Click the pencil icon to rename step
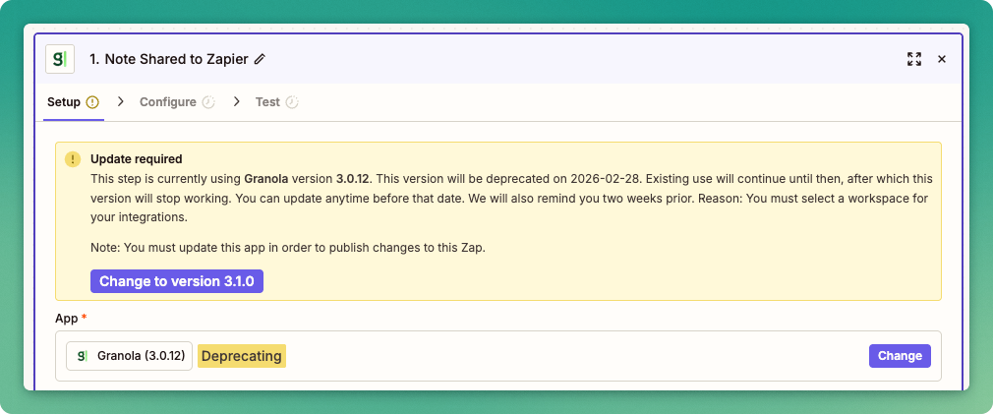 tap(260, 59)
